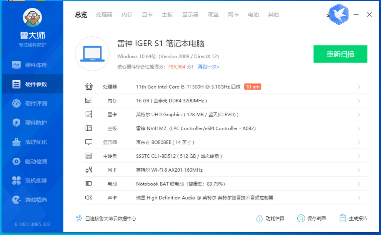
Task: Switch to the 显卡 tab
Action: coord(147,15)
